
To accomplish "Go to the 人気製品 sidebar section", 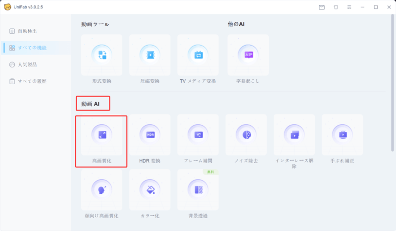I will (x=27, y=64).
